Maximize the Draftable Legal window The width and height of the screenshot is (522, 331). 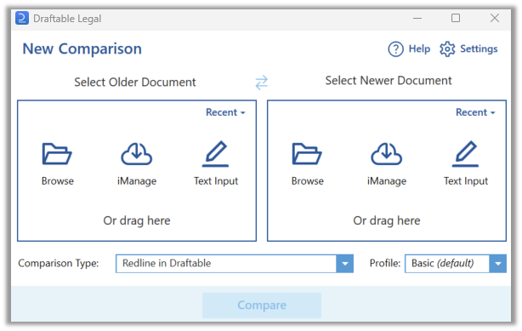coord(456,18)
